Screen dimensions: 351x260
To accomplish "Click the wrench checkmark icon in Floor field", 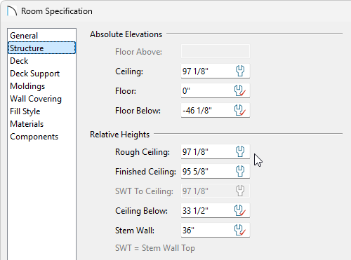I will click(x=240, y=90).
